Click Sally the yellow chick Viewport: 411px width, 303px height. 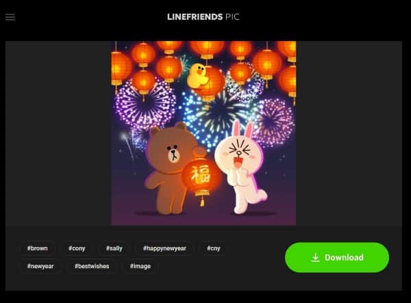tap(197, 76)
